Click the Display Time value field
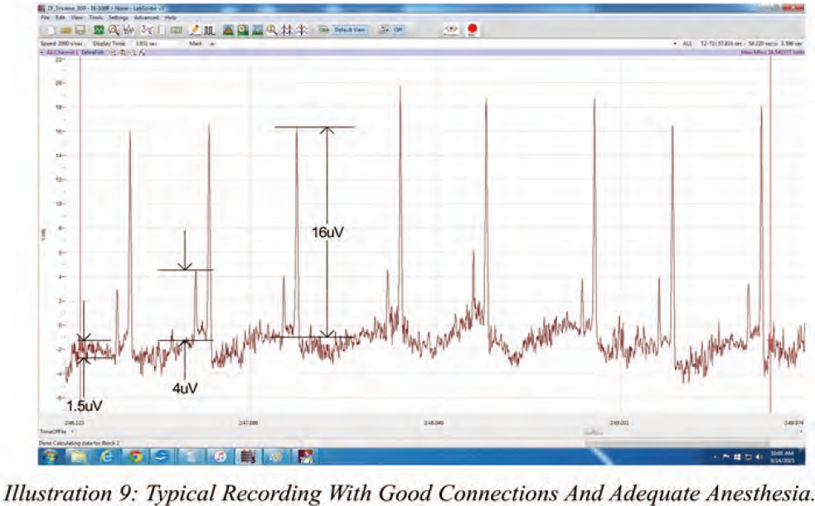The height and width of the screenshot is (506, 815). point(147,42)
